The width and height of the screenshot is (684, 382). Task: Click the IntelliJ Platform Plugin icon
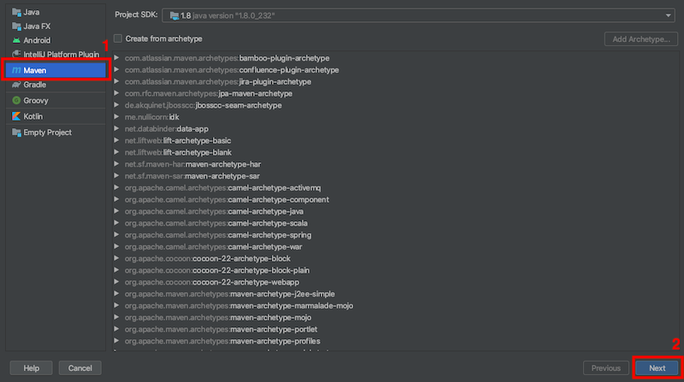(16, 54)
